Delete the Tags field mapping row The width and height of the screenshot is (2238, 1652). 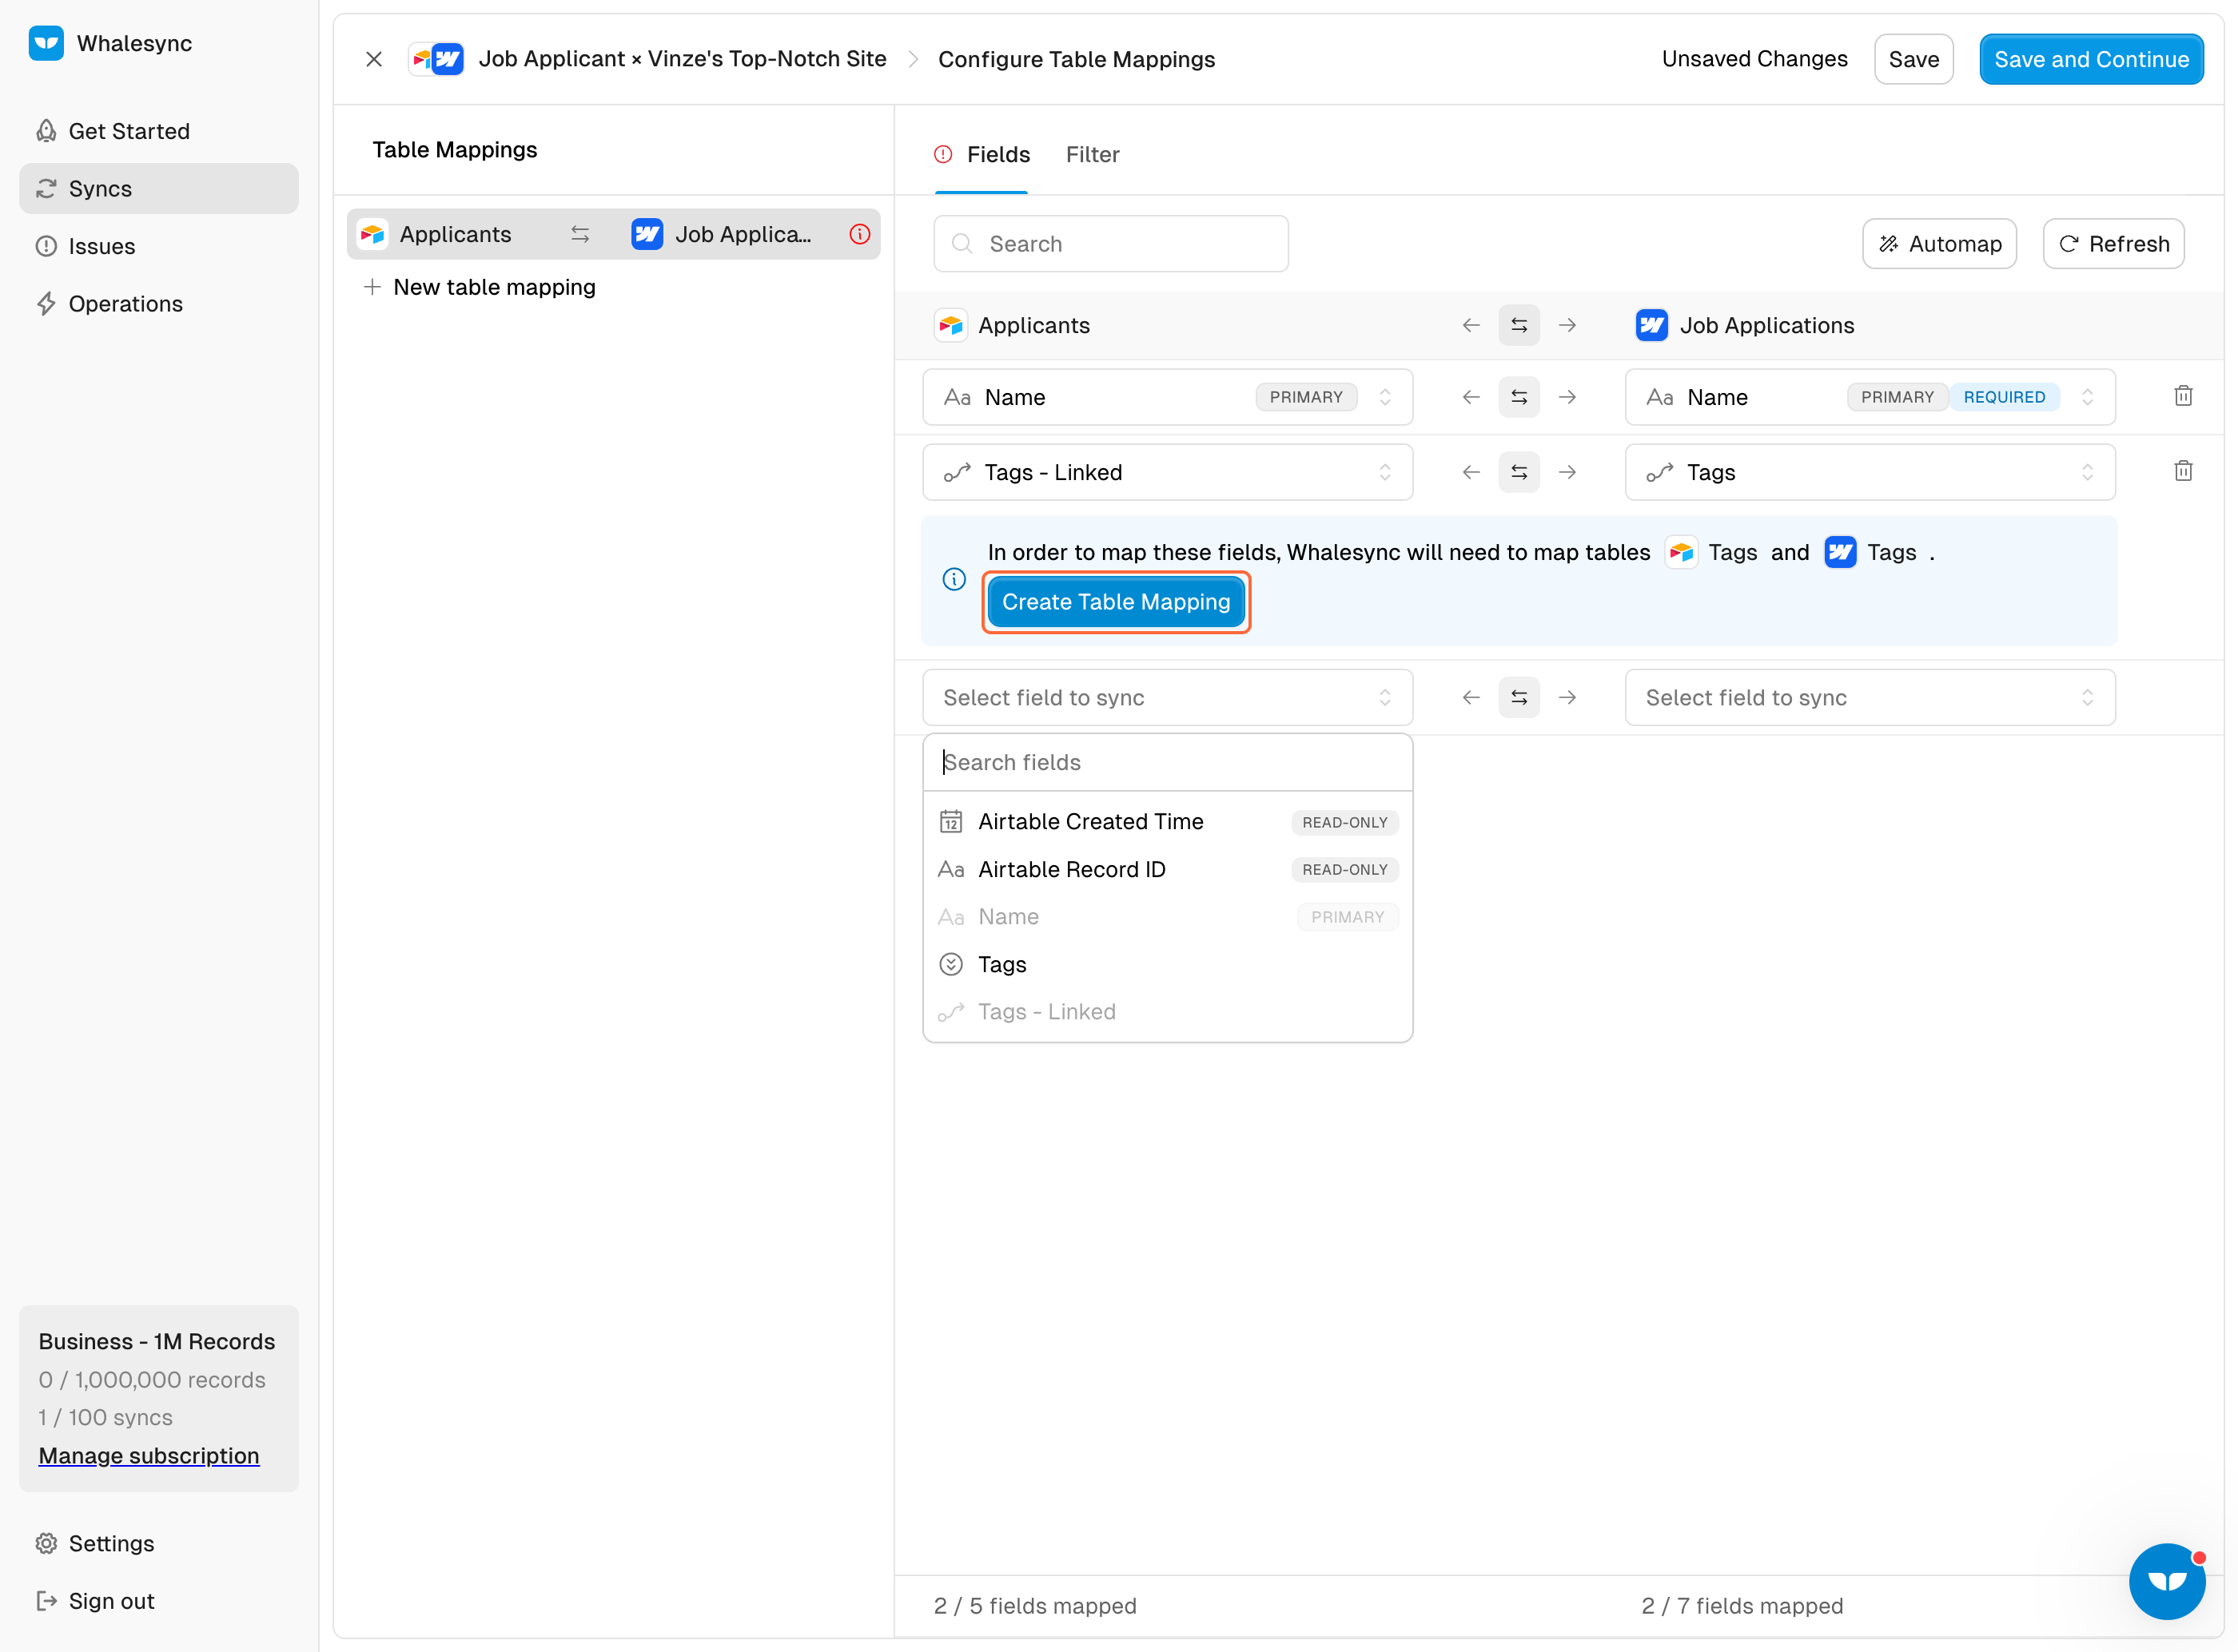pyautogui.click(x=2182, y=471)
